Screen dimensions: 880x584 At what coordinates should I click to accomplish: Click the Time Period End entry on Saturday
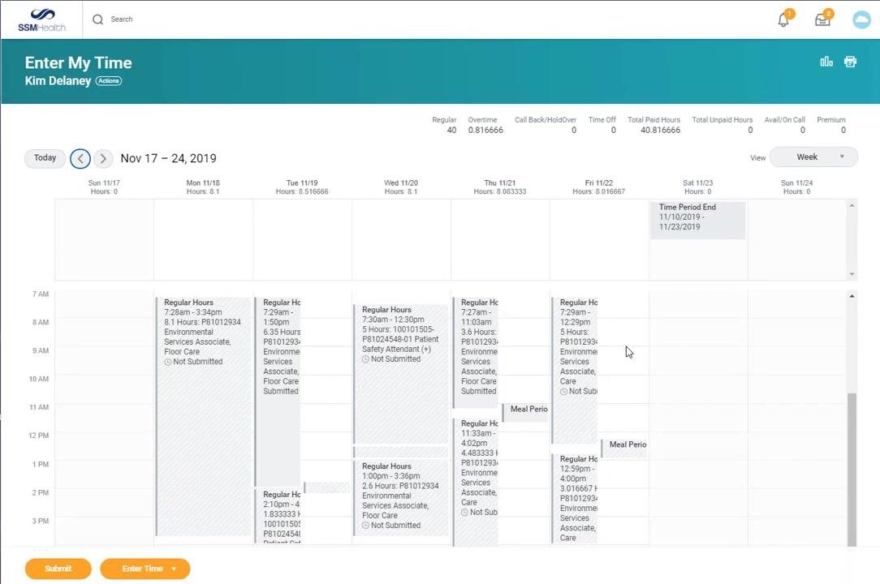coord(697,220)
